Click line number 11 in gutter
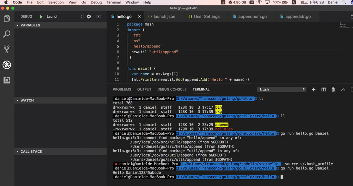The width and height of the screenshot is (353, 186). 117,79
